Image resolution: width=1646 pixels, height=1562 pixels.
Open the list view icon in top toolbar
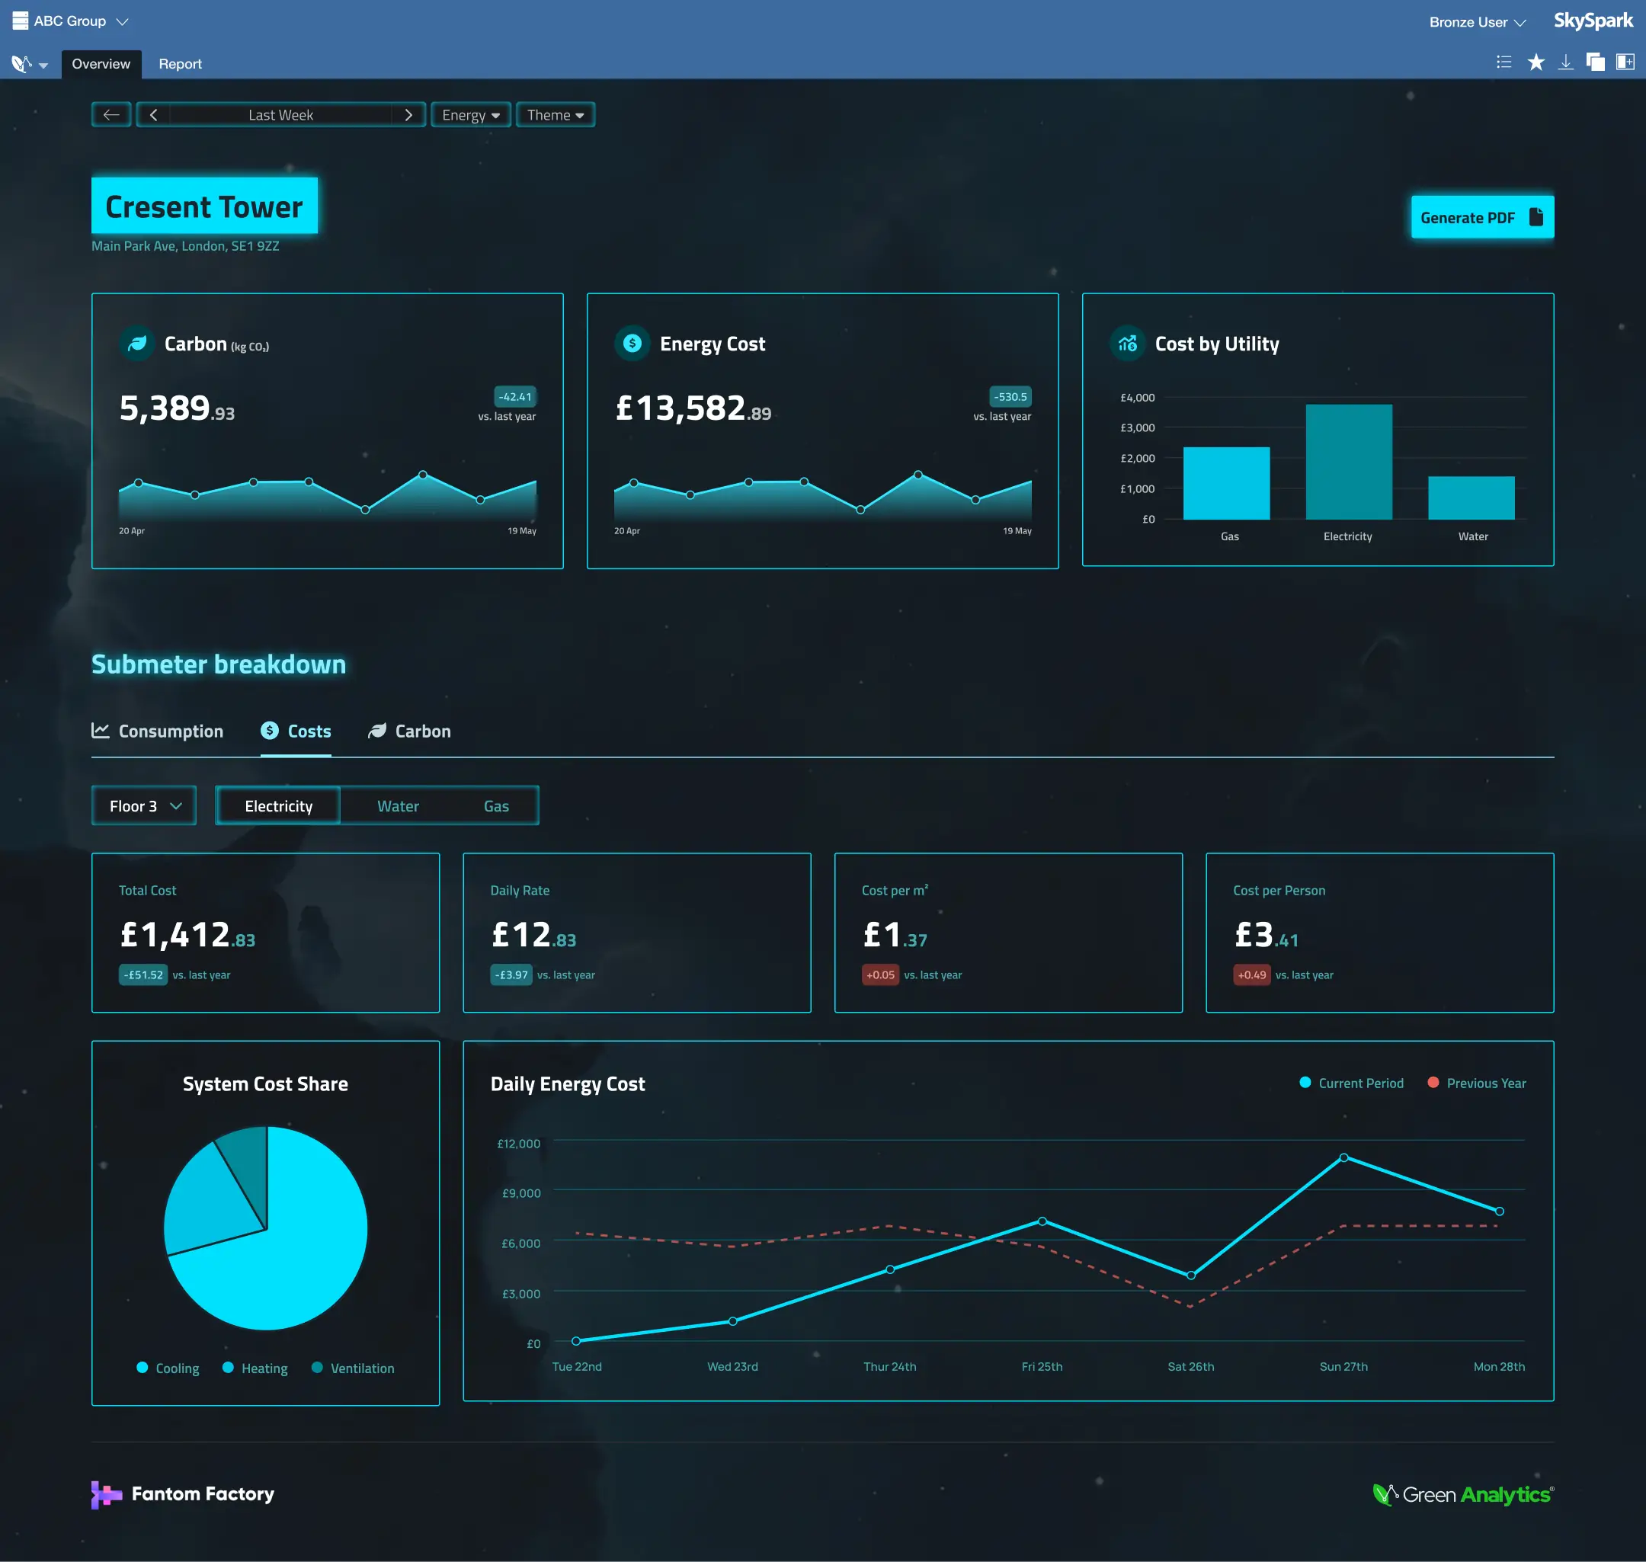tap(1503, 62)
